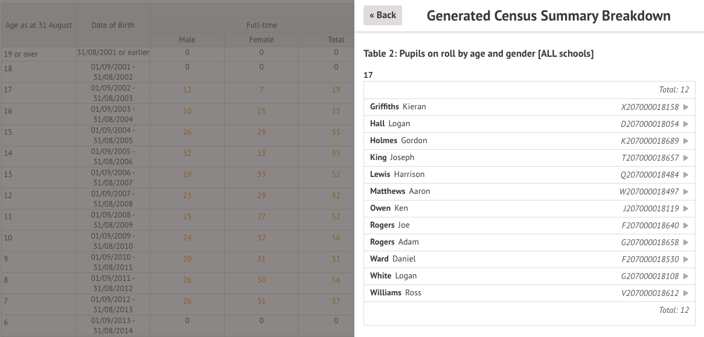Expand arrow beside White Logan row
Screen dimensions: 704x337
point(686,276)
